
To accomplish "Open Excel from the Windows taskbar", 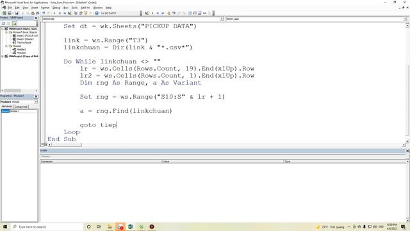I will coord(131,227).
